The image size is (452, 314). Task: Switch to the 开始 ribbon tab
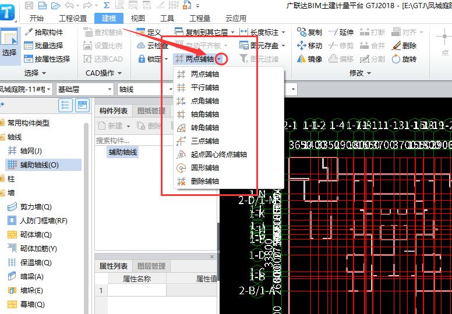tap(37, 19)
